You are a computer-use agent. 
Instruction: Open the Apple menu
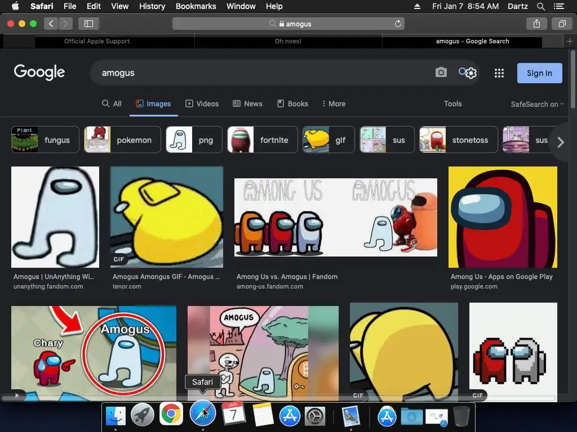pos(15,6)
